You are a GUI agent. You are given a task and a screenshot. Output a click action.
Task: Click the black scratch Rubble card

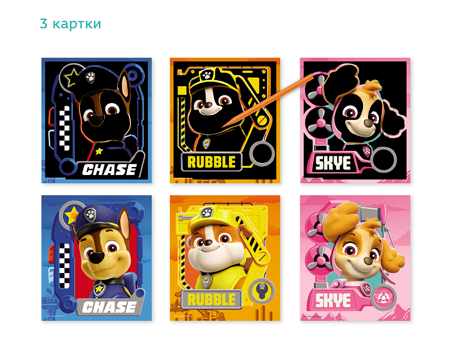[225, 120]
